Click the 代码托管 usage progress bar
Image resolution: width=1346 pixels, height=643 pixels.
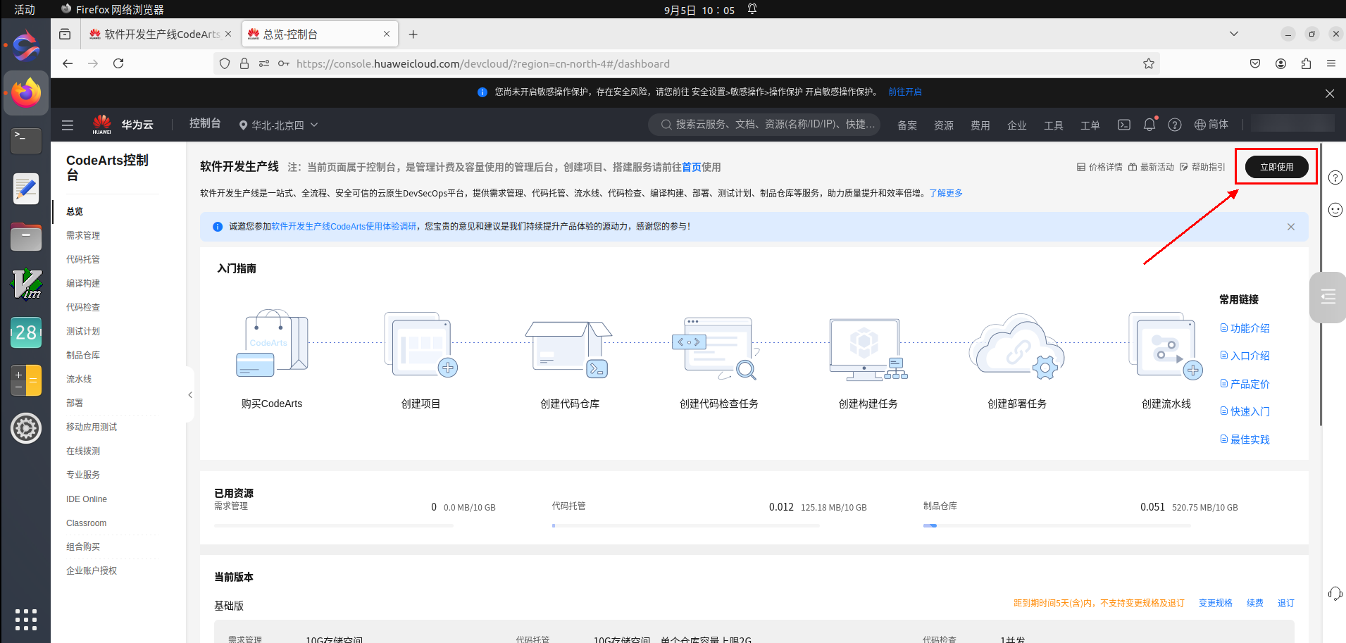[686, 525]
